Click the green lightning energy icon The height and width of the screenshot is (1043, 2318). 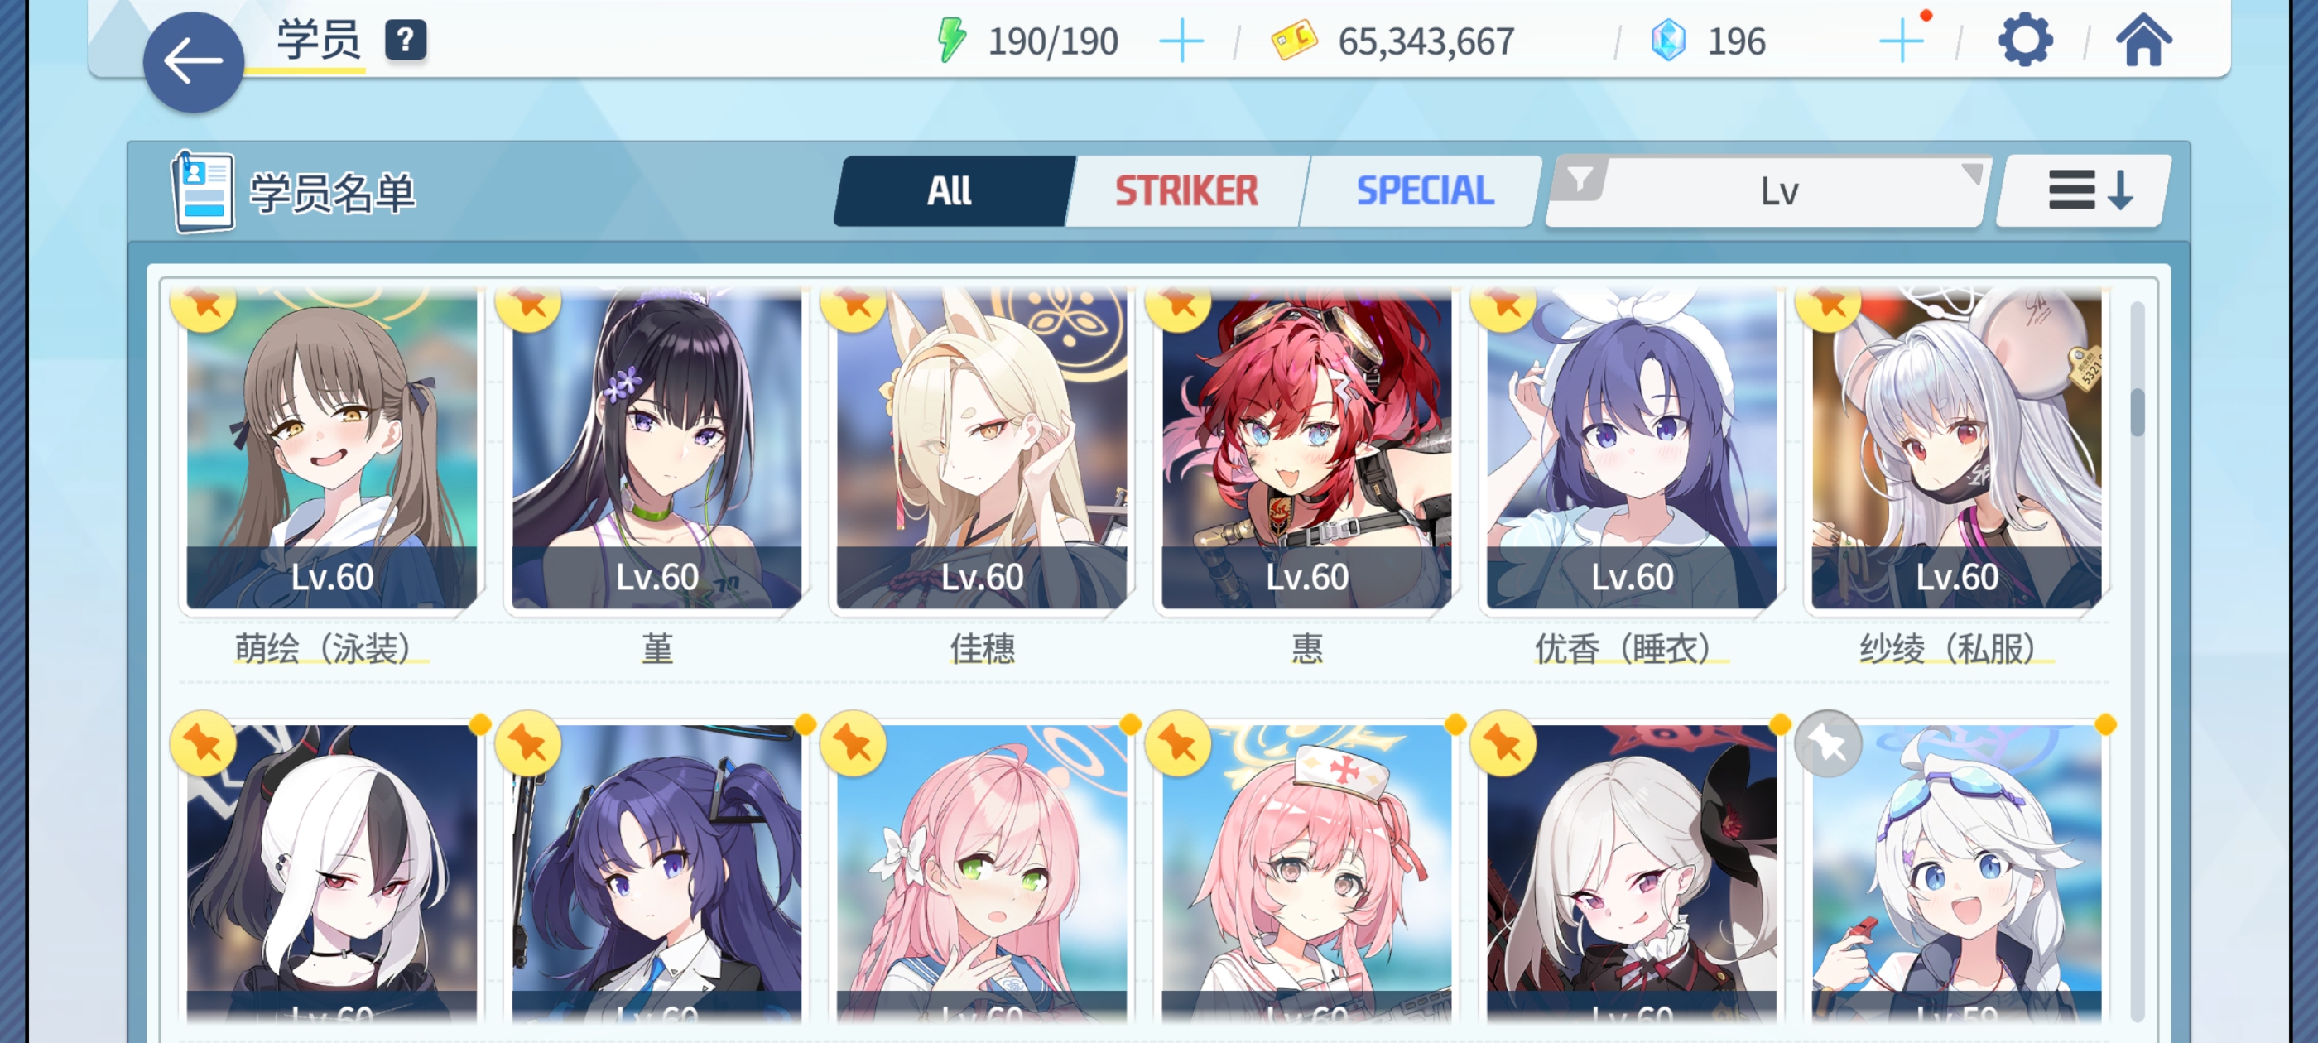click(x=951, y=41)
